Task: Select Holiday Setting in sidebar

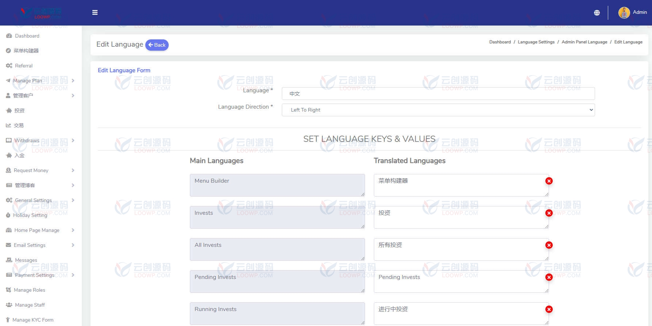Action: point(30,215)
